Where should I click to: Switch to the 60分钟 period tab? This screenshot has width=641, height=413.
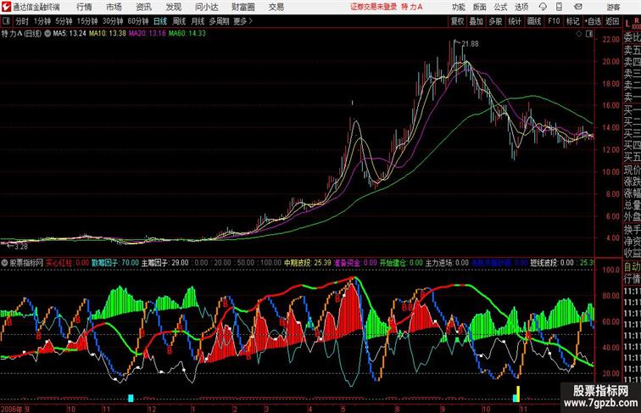coord(138,21)
